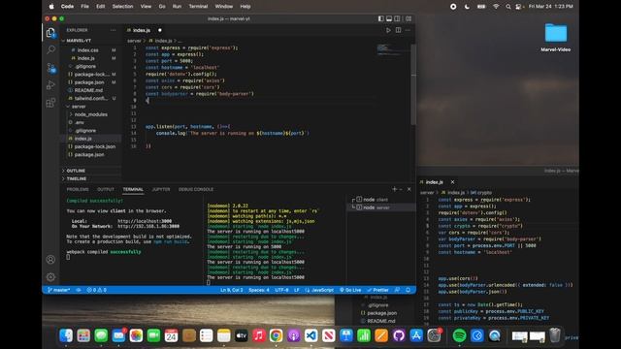The height and width of the screenshot is (349, 621).
Task: Click the LF end-of-line setting
Action: 297,290
